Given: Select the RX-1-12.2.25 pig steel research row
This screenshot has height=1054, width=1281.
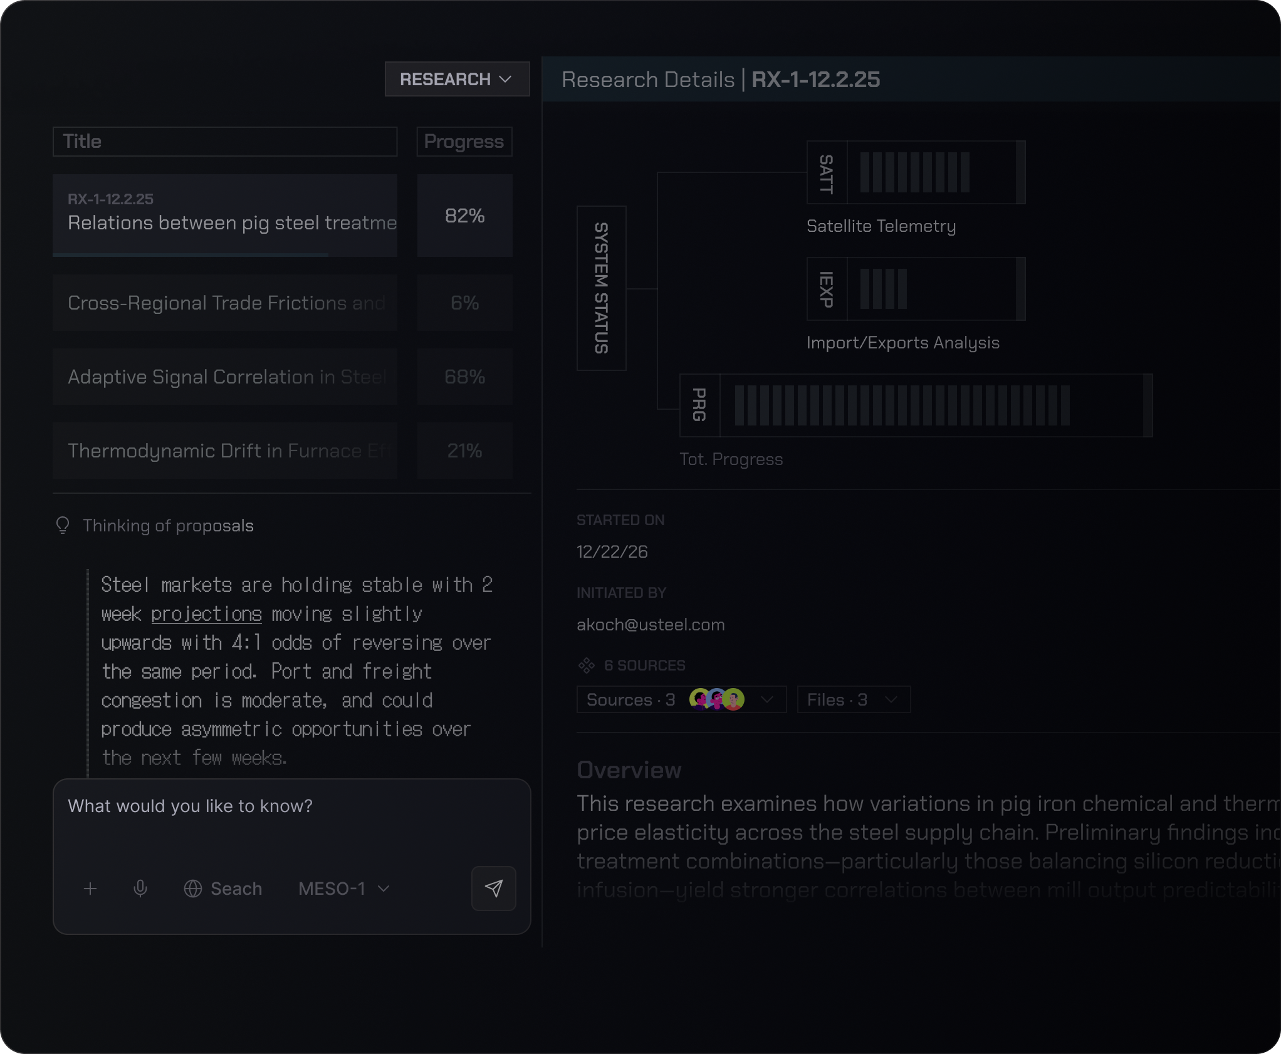Looking at the screenshot, I should [225, 216].
